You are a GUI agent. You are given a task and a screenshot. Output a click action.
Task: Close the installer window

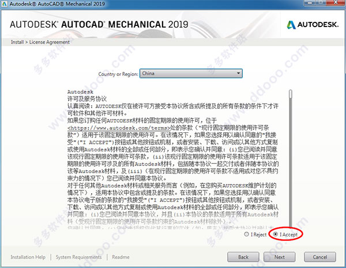point(336,3)
